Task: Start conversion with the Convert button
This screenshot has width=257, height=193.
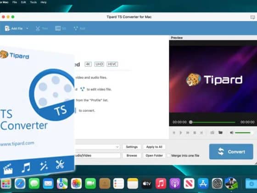Action: (231, 152)
